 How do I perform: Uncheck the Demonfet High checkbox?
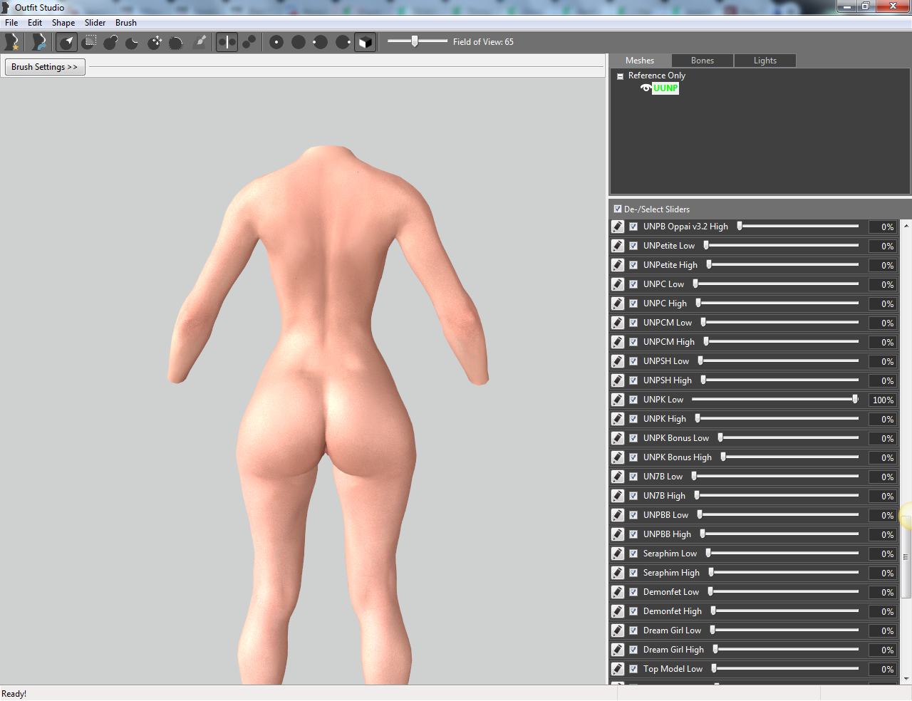click(633, 611)
